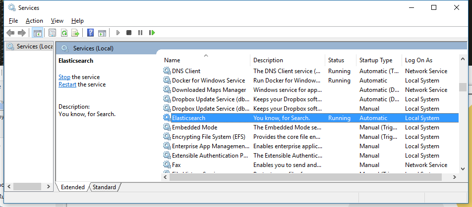Screen dimensions: 472x207
Task: Click the Show/Hide Console Tree toolbar icon
Action: tap(37, 33)
